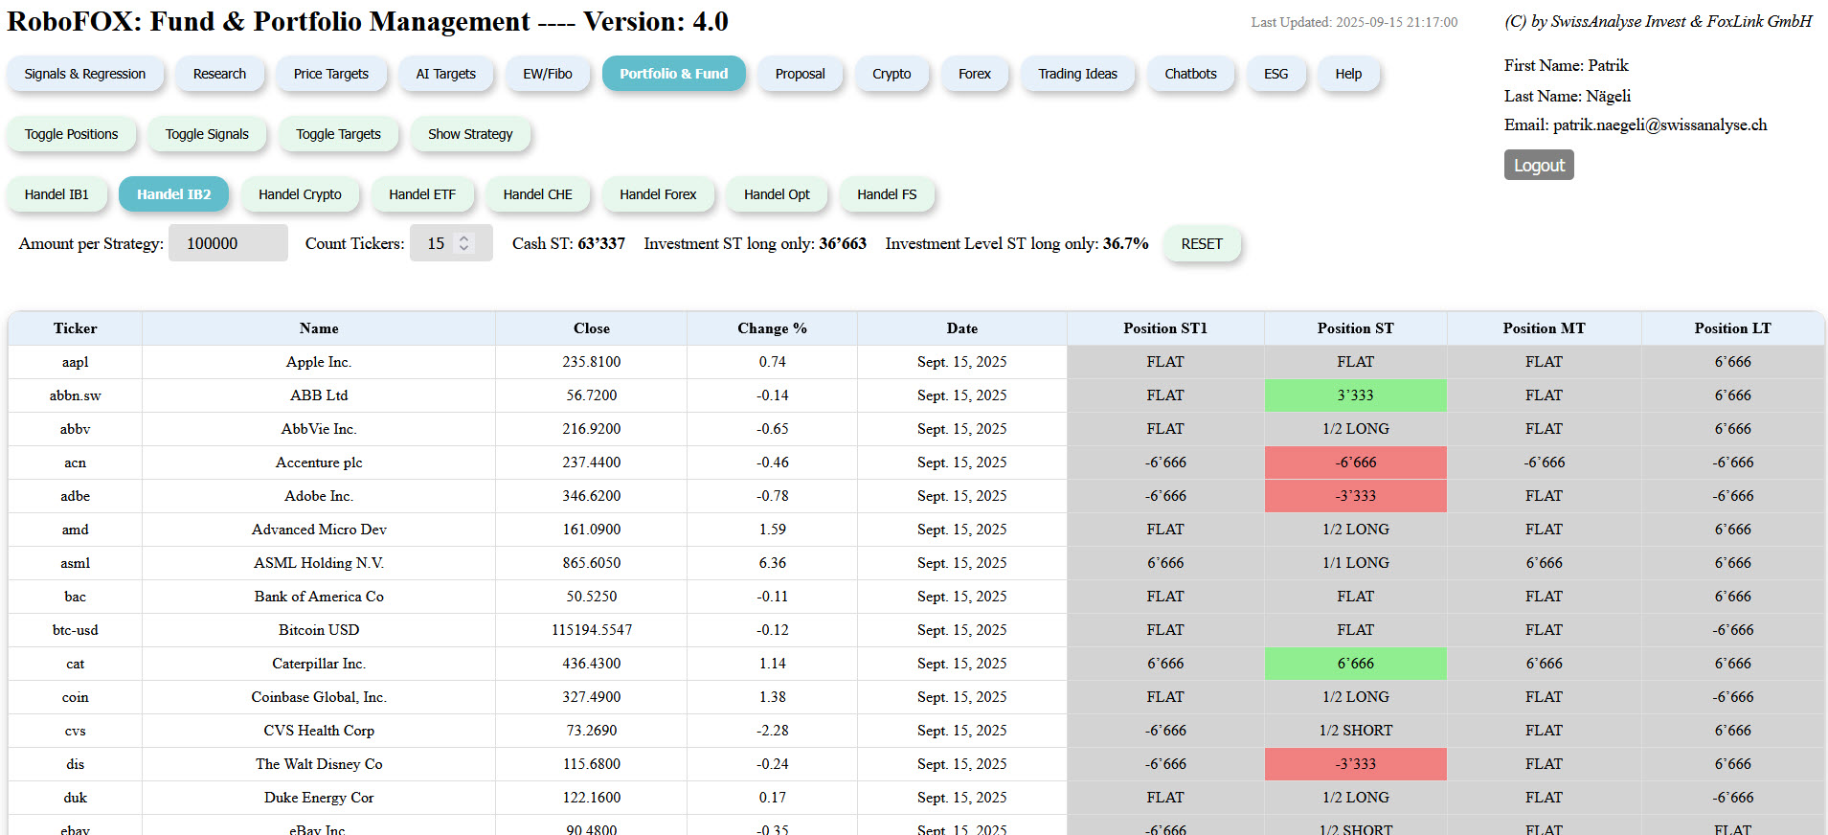Click the red -6'666 Accenture ST cell
Image resolution: width=1828 pixels, height=835 pixels.
[1355, 463]
